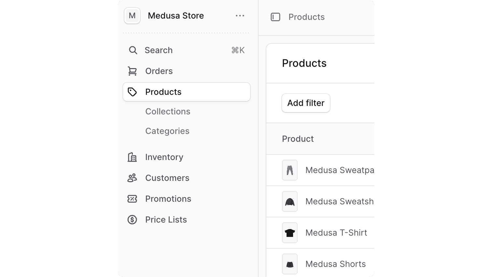Viewport: 492px width, 277px height.
Task: Click the Customers group icon
Action: [x=132, y=178]
